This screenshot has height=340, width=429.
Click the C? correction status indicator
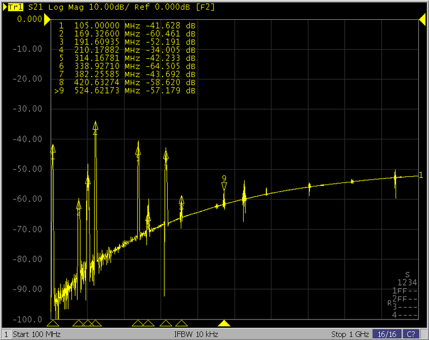point(411,334)
